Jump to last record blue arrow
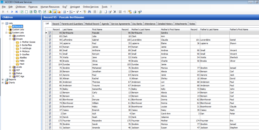 (x=16, y=12)
